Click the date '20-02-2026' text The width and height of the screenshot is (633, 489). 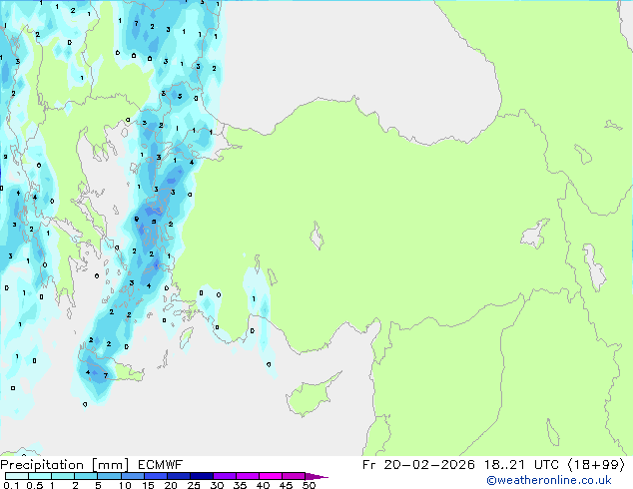tap(429, 465)
